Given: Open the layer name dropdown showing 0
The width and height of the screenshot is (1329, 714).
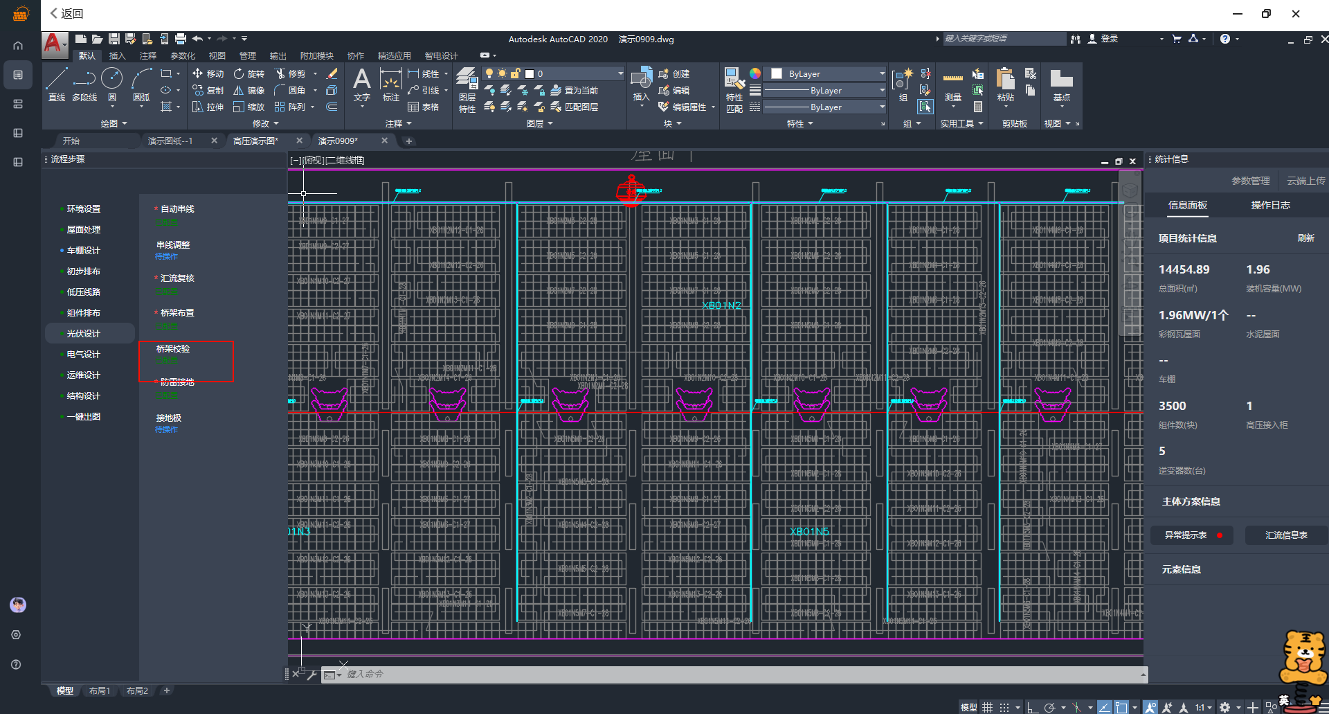Looking at the screenshot, I should click(x=620, y=73).
